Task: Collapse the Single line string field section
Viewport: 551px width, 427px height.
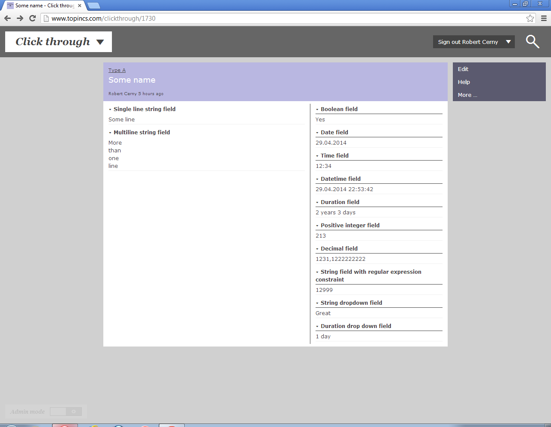Action: point(110,109)
